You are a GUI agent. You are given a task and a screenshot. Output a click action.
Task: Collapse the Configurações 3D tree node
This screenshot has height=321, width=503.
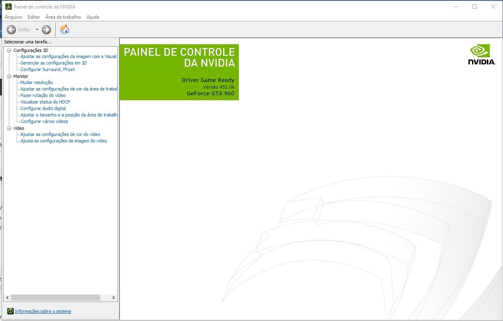[x=9, y=50]
